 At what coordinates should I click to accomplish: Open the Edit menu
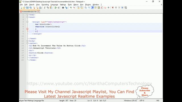click(x=26, y=5)
